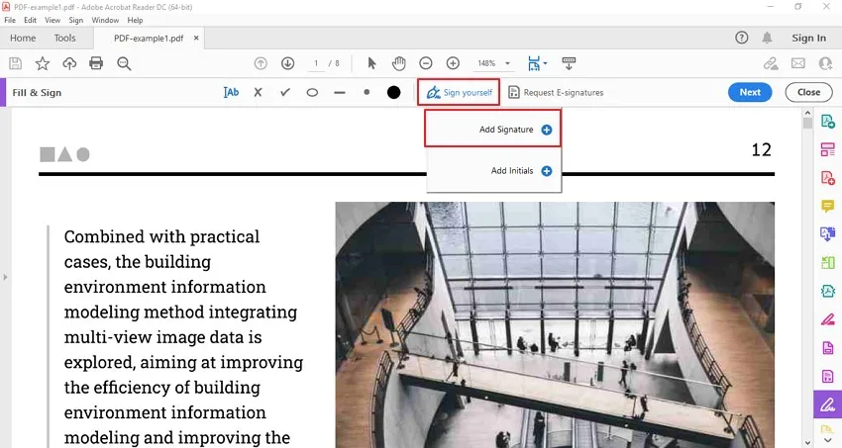Activate the hand pan tool
842x448 pixels.
[398, 63]
